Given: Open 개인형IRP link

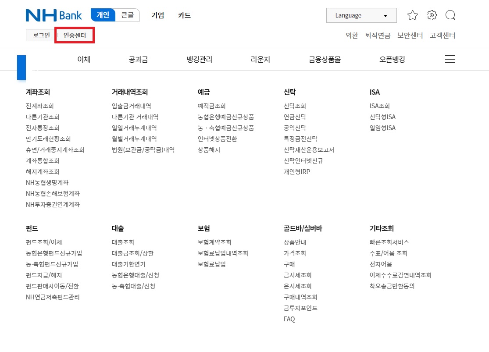Looking at the screenshot, I should (x=297, y=172).
